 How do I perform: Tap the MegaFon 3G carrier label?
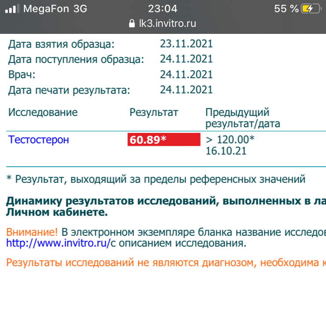pyautogui.click(x=55, y=9)
